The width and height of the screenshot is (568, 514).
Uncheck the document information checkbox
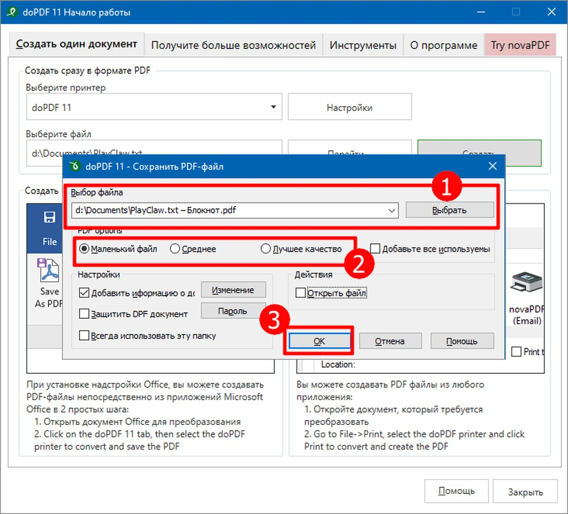click(x=84, y=293)
